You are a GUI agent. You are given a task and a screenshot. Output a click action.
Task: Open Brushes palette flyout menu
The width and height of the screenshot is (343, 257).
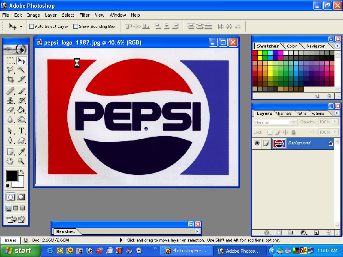197,231
